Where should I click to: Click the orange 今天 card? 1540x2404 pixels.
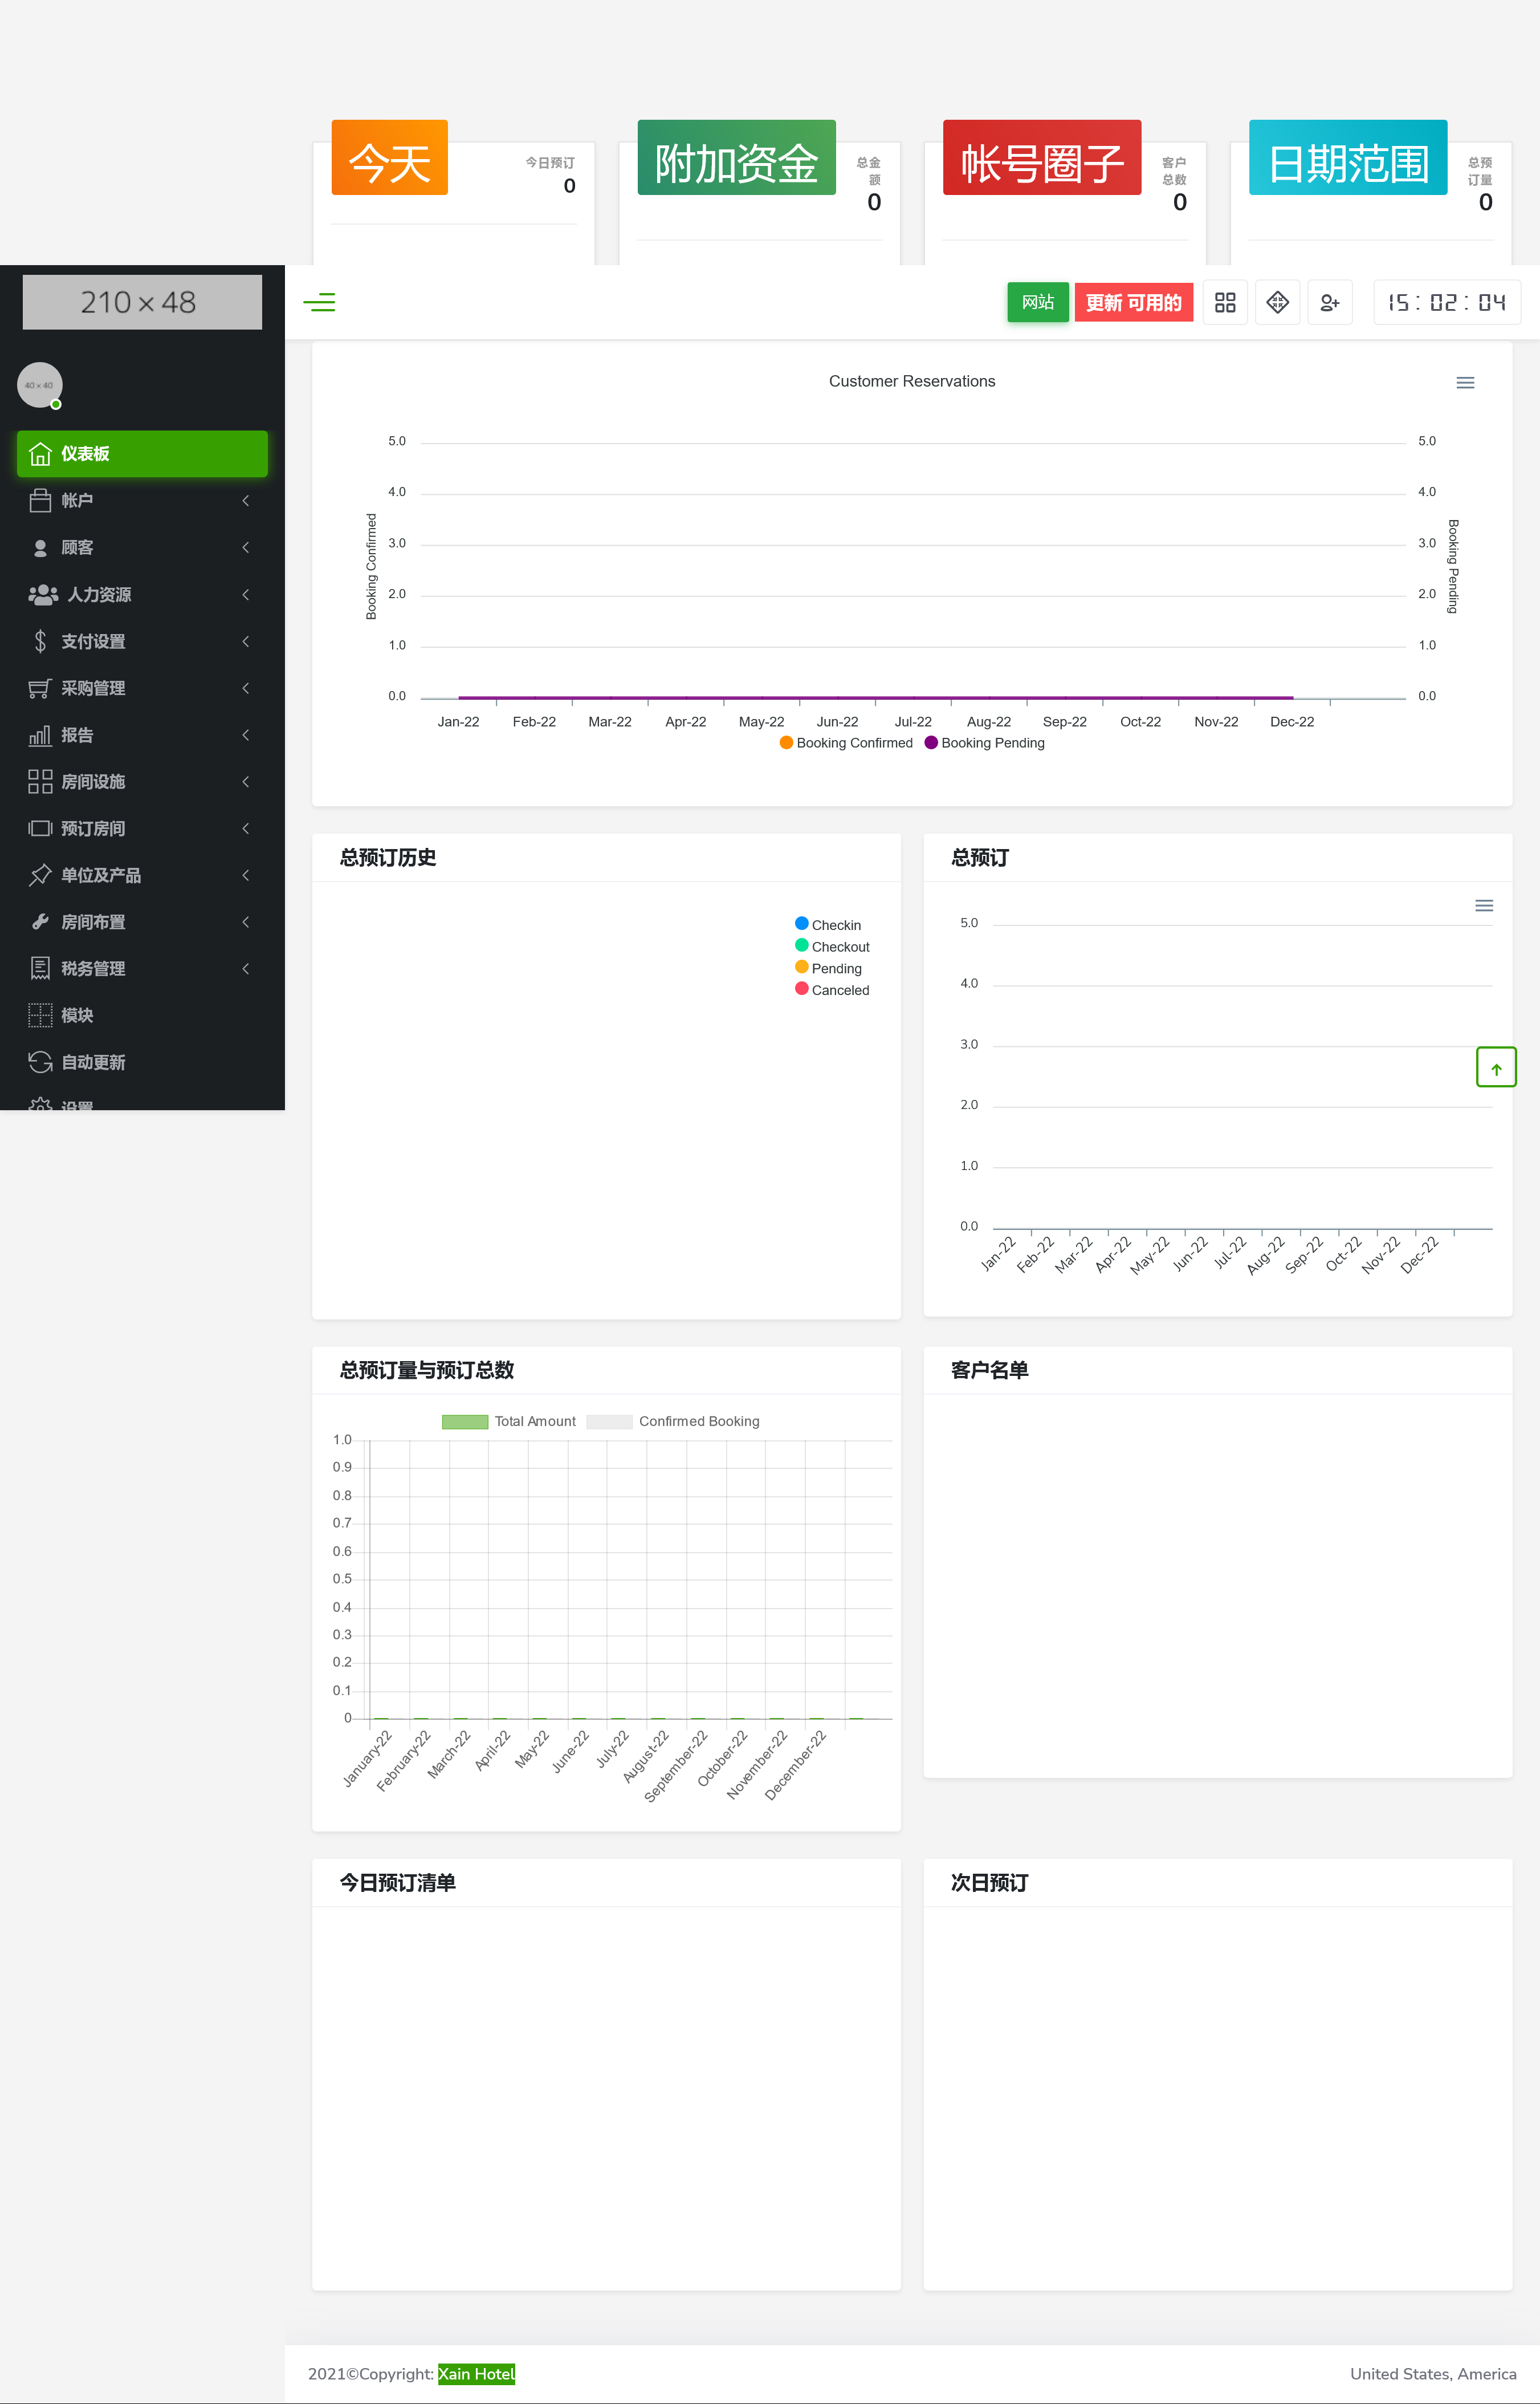pos(389,158)
